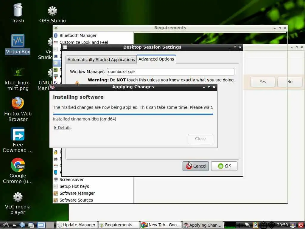This screenshot has height=229, width=305.
Task: Click the pen-shaped tray icon
Action: click(x=248, y=225)
